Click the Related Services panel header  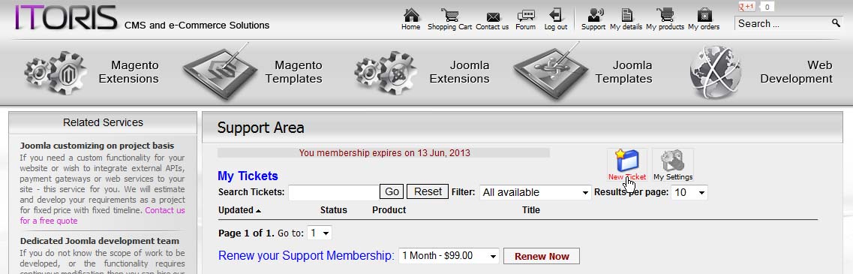click(x=103, y=123)
